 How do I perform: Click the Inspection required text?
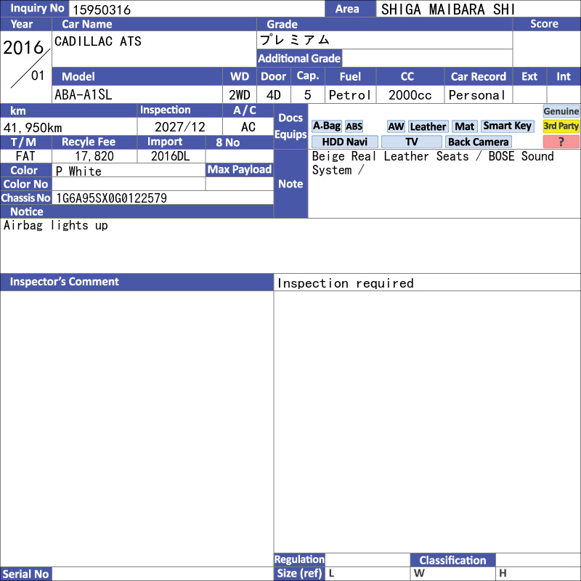[x=346, y=283]
